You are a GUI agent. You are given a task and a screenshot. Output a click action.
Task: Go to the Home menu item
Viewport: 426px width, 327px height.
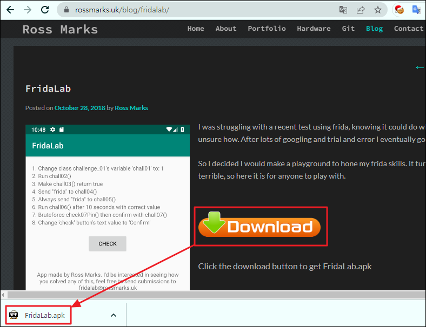point(196,29)
